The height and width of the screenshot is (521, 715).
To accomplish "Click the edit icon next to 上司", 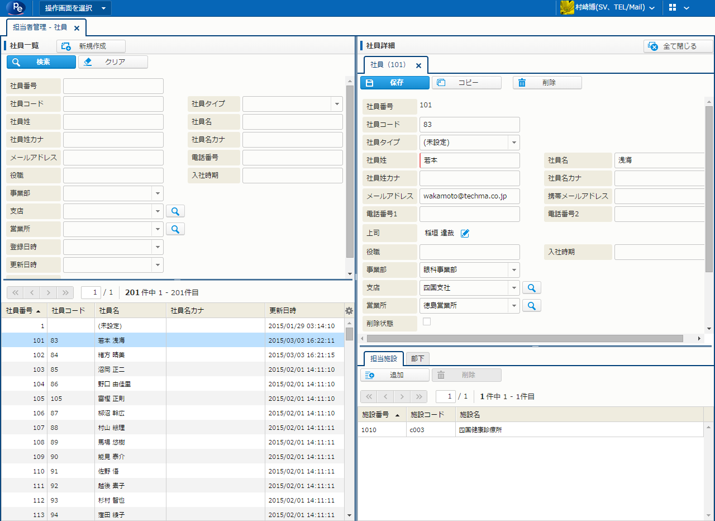I will pyautogui.click(x=465, y=233).
